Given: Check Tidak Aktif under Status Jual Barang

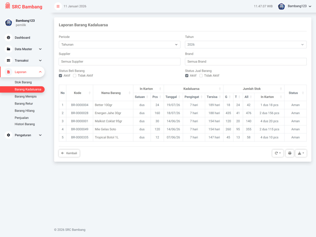Looking at the screenshot, I should (201, 76).
